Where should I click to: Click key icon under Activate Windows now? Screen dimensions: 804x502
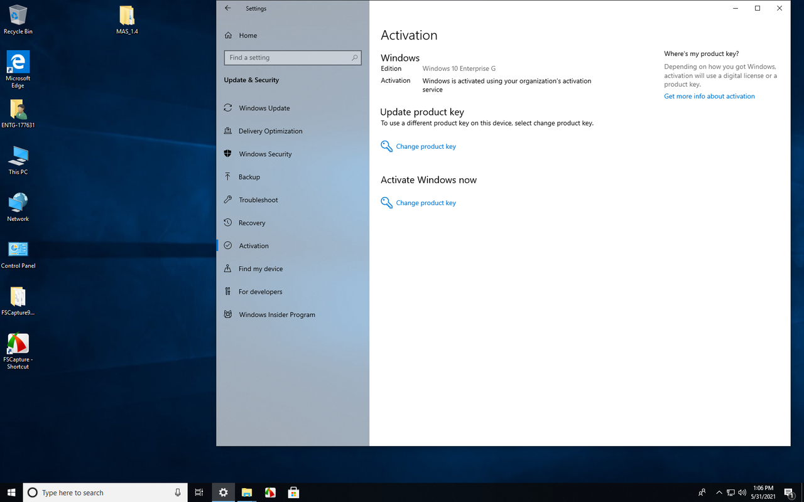tap(386, 203)
